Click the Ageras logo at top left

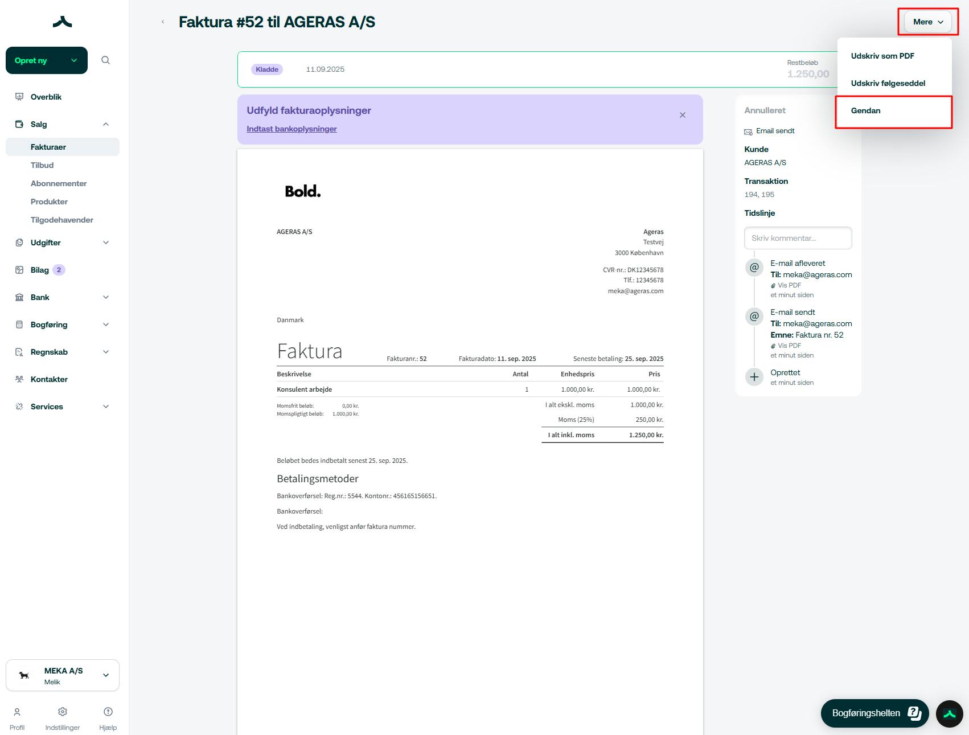(62, 22)
